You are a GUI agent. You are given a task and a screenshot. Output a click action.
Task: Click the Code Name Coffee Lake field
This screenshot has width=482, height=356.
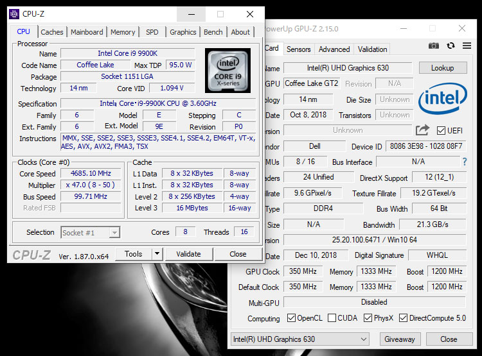coord(95,65)
